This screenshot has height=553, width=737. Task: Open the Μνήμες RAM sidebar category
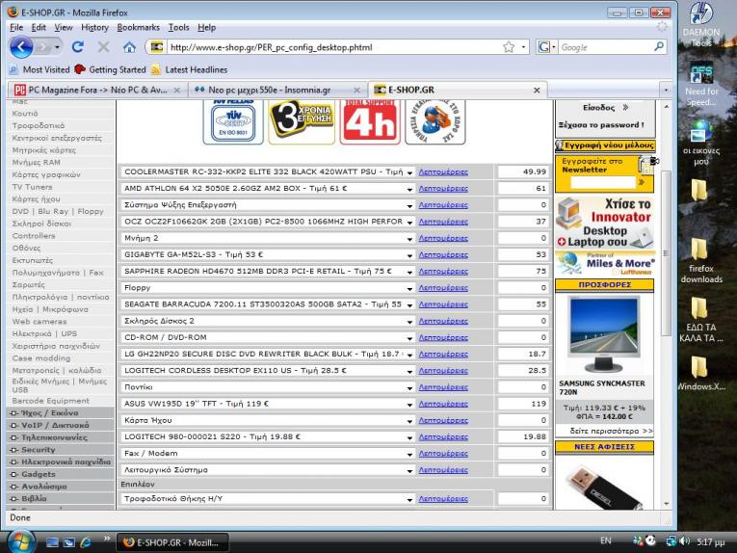point(37,163)
